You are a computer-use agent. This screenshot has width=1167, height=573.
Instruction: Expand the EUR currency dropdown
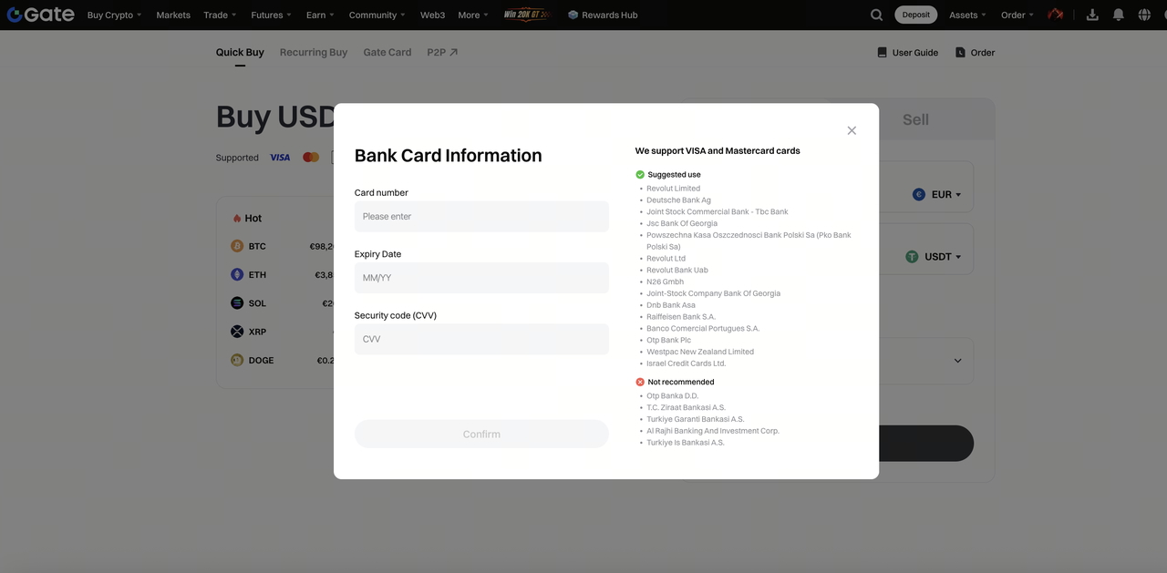pyautogui.click(x=937, y=194)
